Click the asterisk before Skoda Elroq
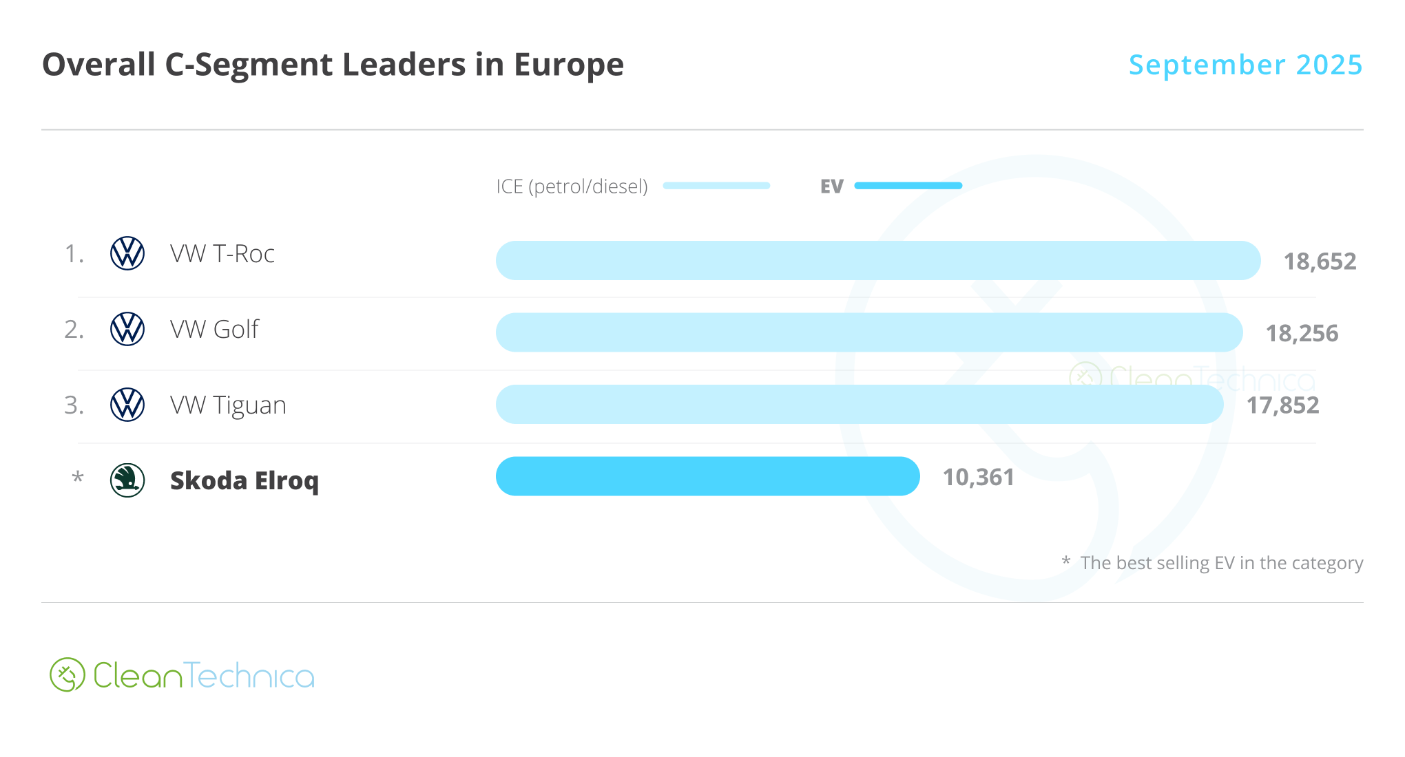1405x757 pixels. pos(78,478)
